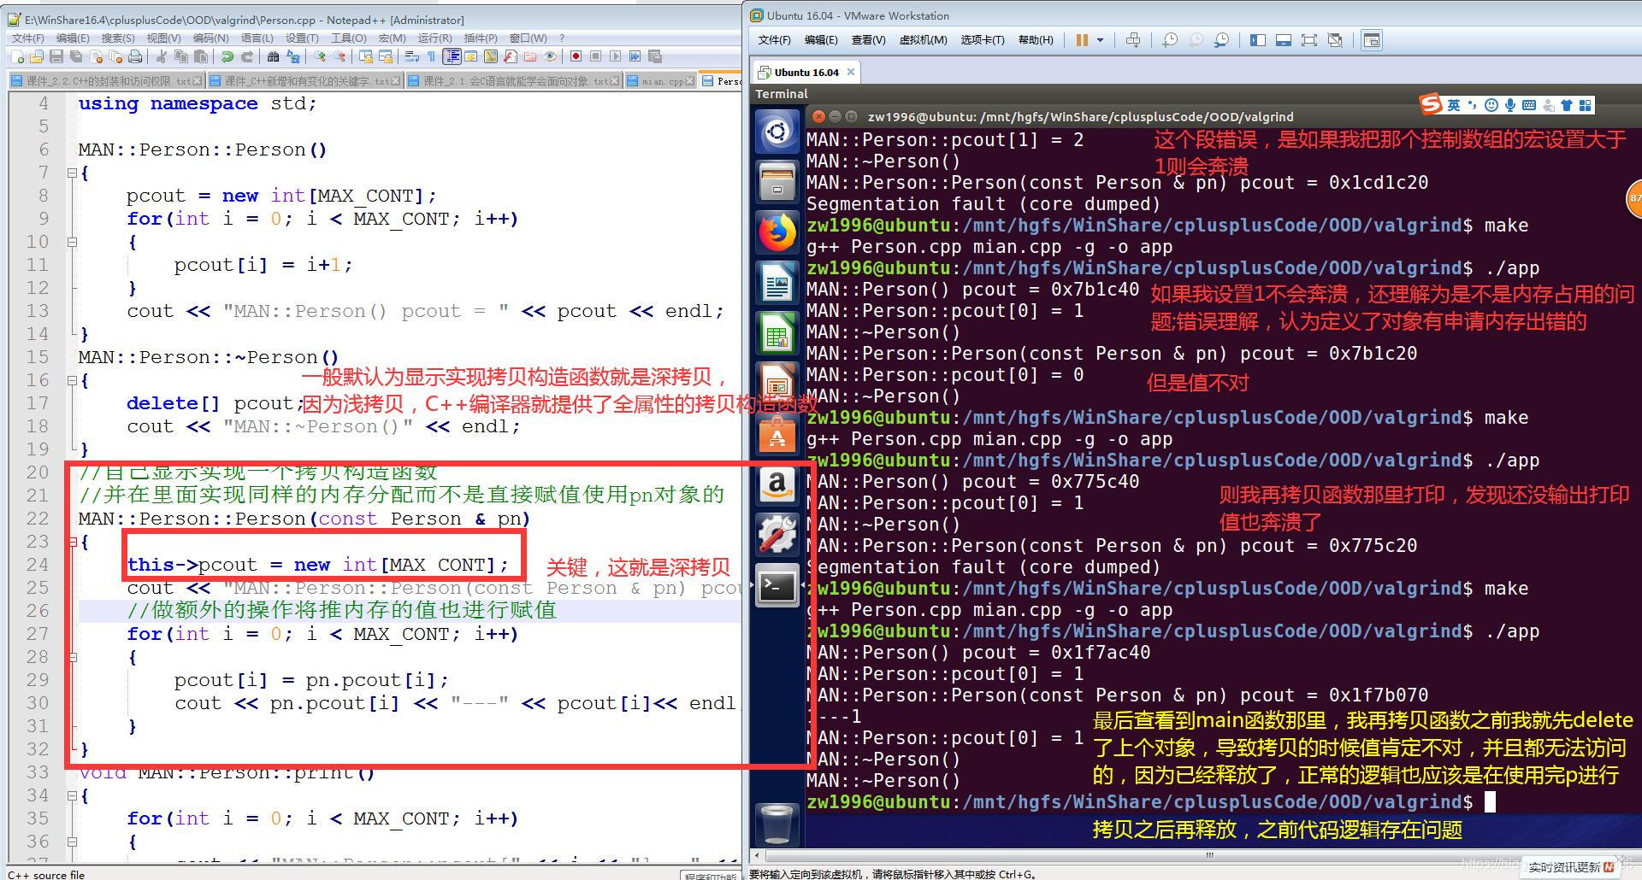Open Sogou toolbox grid icon

coord(1586,105)
